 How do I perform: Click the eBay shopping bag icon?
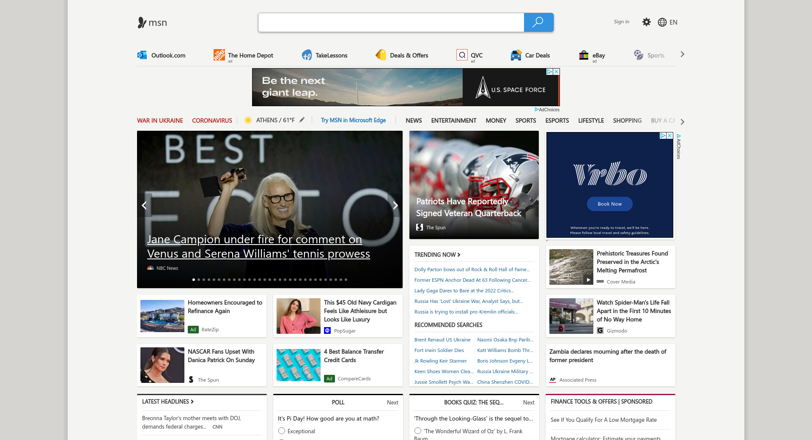(x=584, y=55)
